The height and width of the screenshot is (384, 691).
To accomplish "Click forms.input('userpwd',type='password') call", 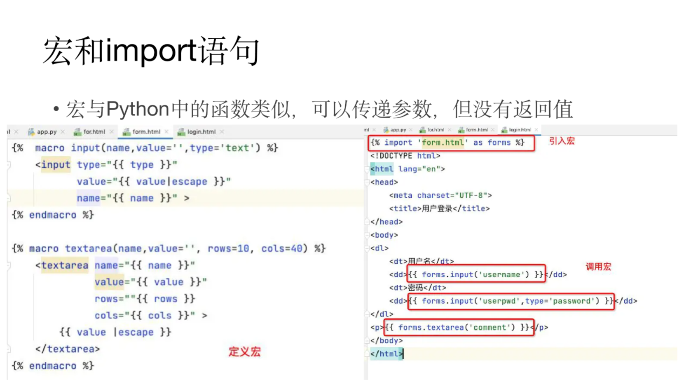I will pyautogui.click(x=511, y=301).
